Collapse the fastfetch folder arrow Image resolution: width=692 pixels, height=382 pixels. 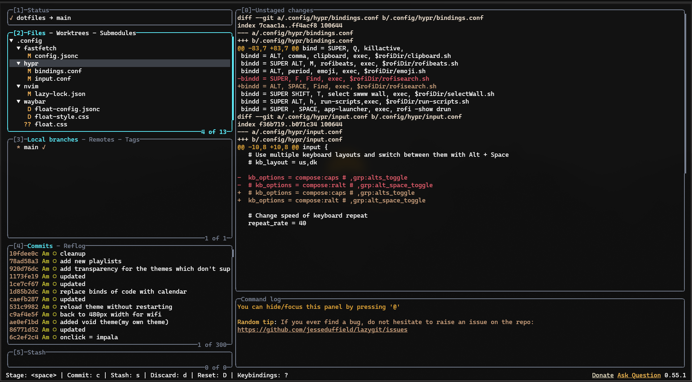pos(18,48)
